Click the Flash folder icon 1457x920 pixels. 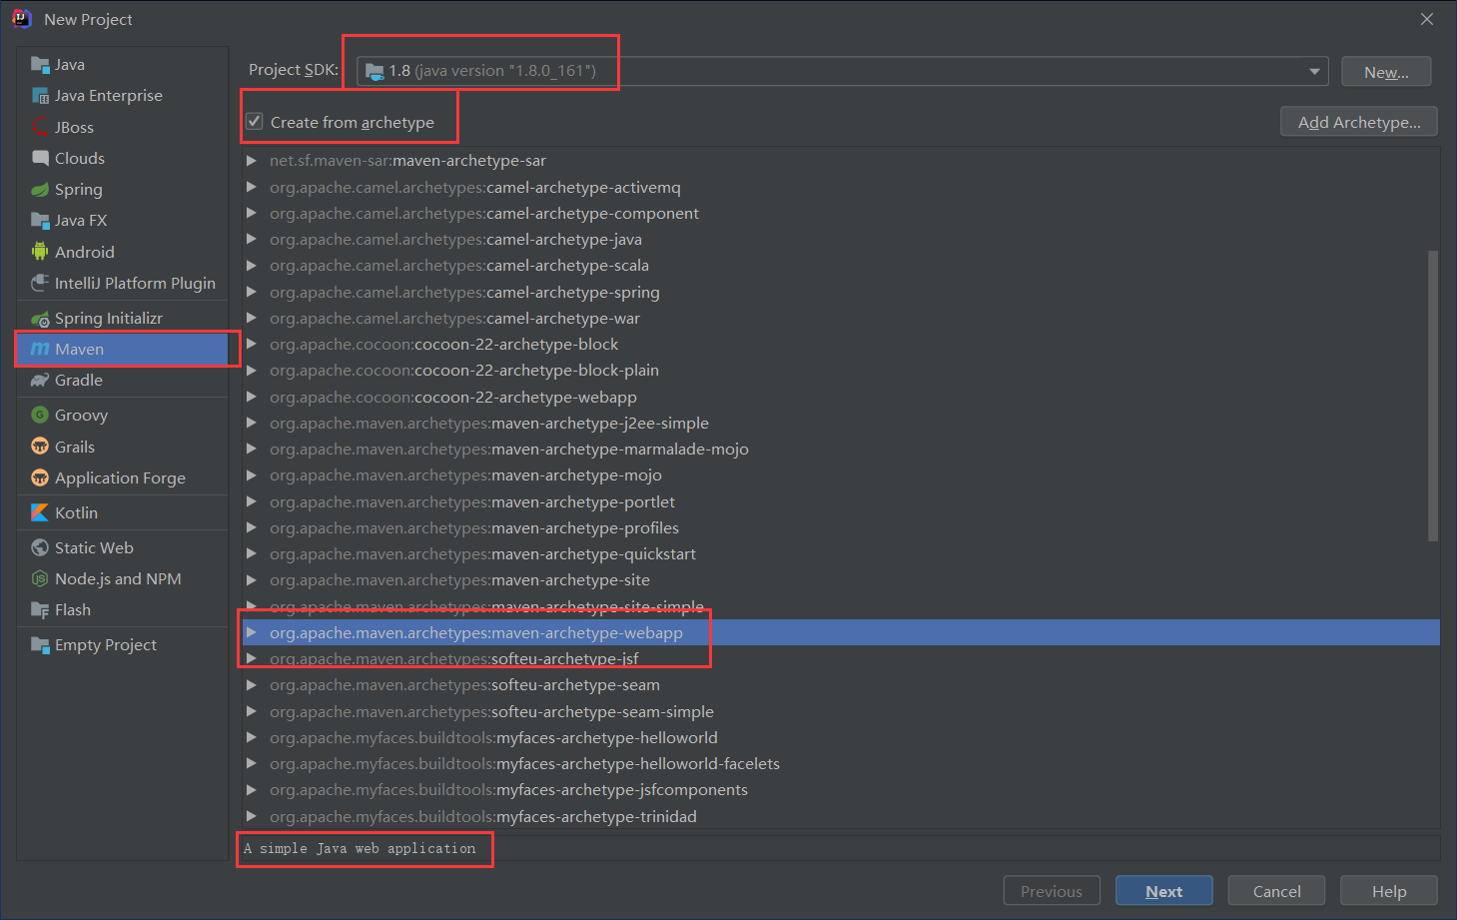click(x=40, y=609)
